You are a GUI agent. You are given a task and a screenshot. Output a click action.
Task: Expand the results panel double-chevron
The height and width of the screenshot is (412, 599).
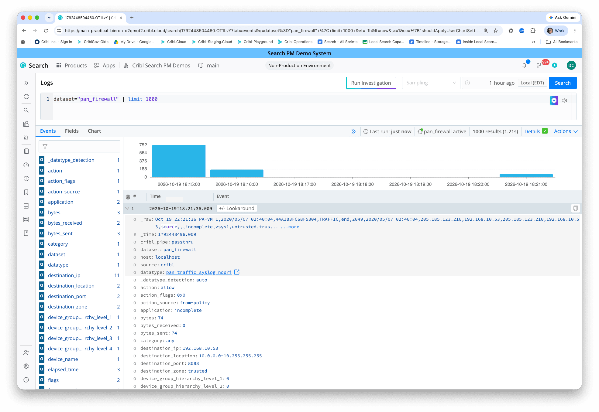(x=353, y=131)
